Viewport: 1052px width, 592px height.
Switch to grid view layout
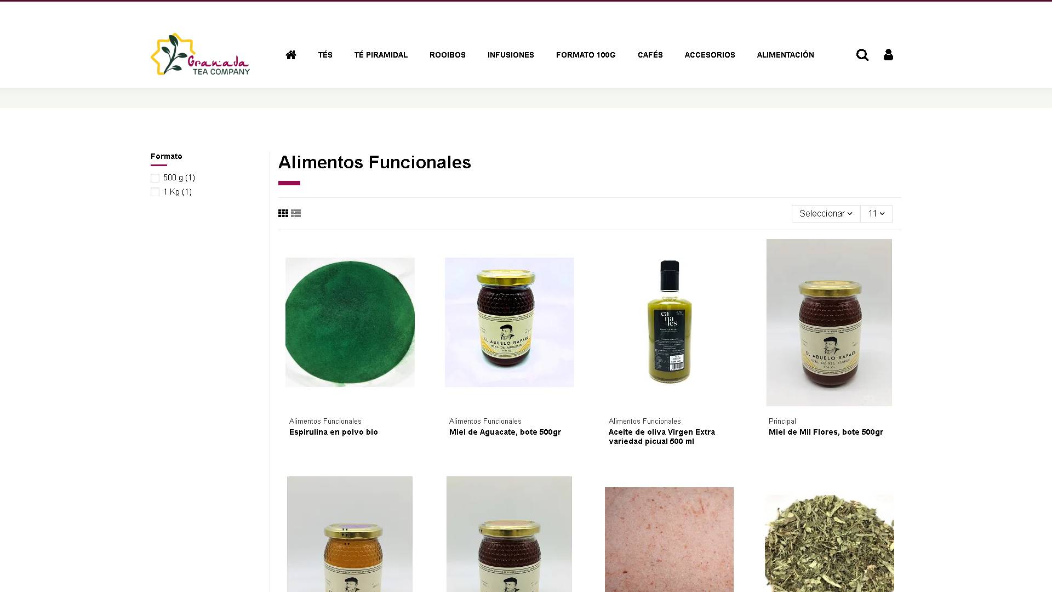coord(283,213)
